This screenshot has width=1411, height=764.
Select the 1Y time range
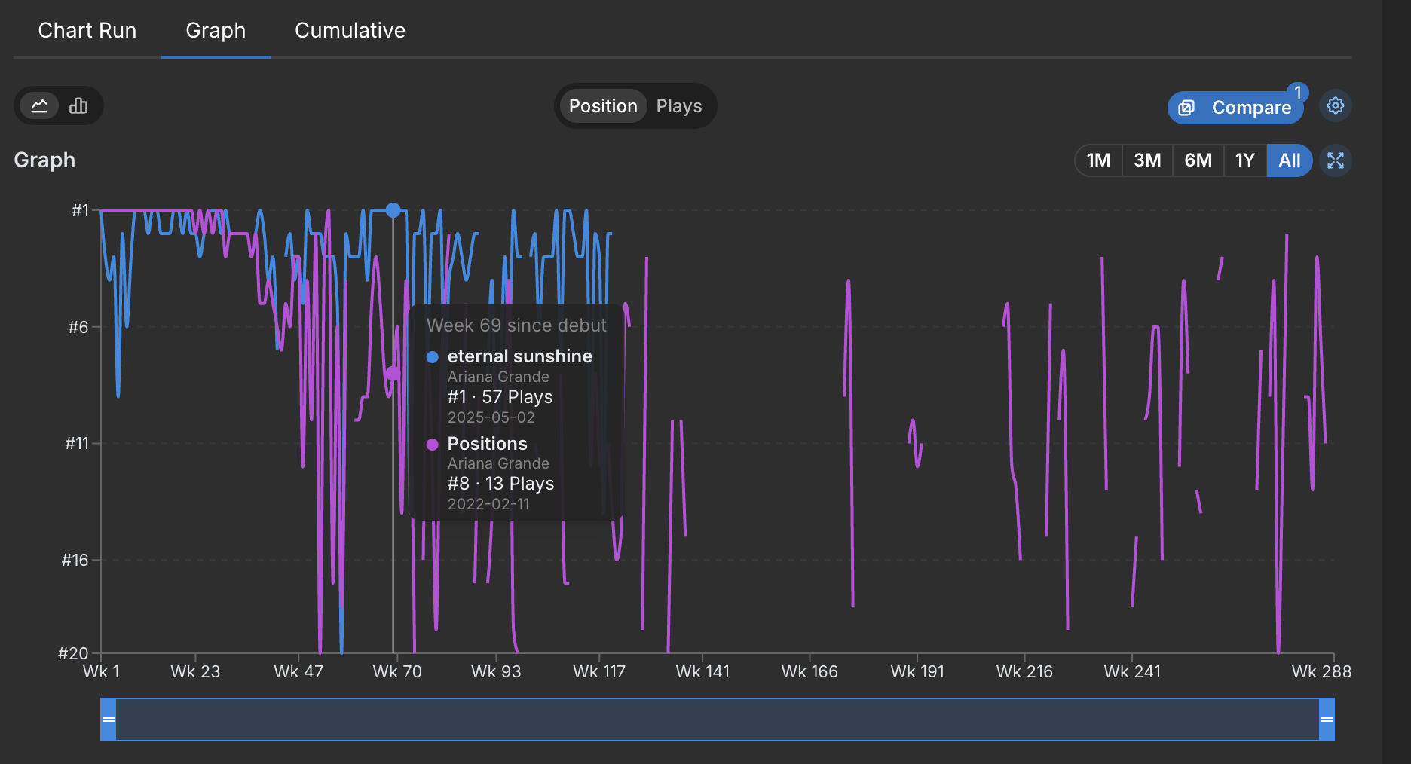tap(1245, 160)
